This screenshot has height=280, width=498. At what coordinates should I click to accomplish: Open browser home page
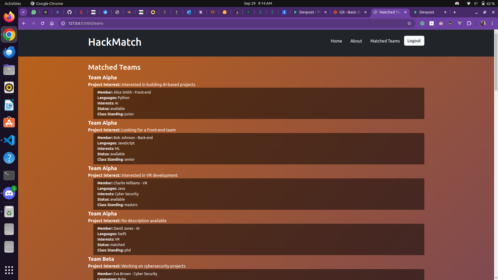click(52, 23)
